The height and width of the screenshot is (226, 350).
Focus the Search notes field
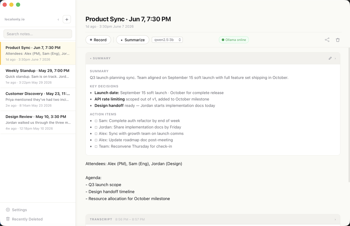click(38, 34)
